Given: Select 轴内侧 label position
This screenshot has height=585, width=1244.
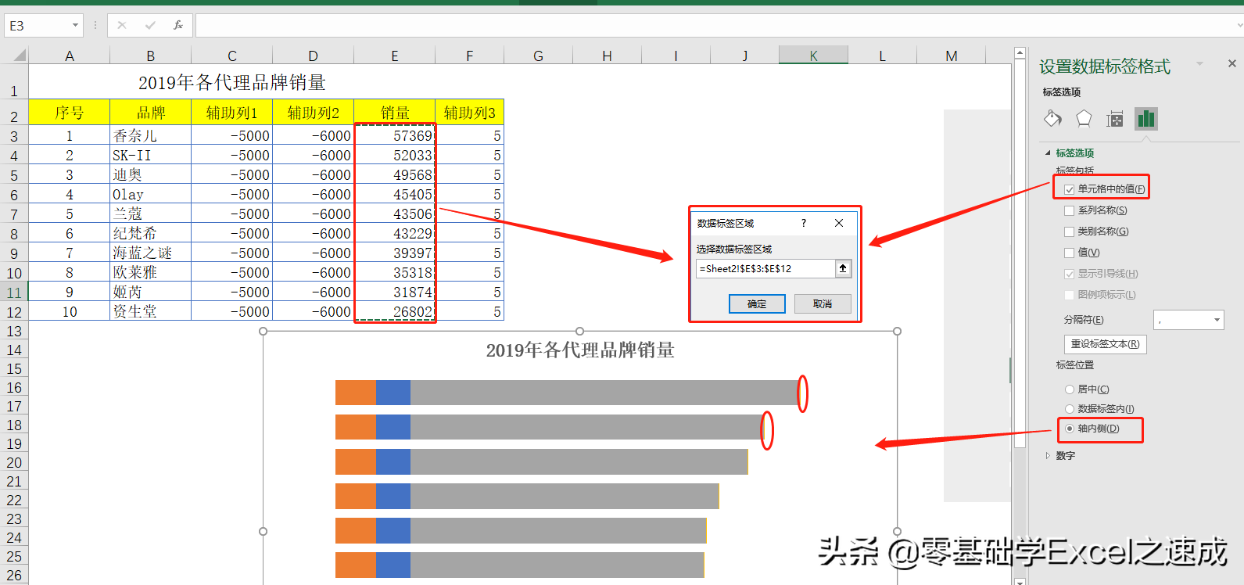Looking at the screenshot, I should pos(1070,429).
